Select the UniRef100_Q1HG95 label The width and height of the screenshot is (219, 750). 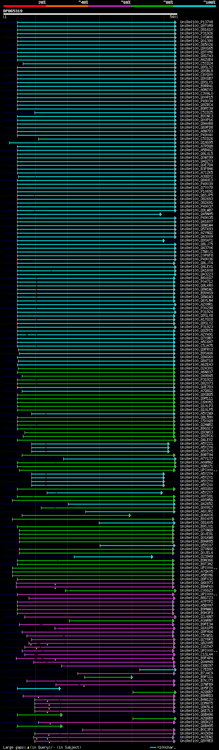click(196, 143)
